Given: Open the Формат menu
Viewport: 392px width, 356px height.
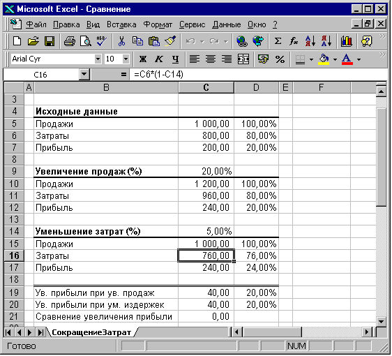Looking at the screenshot, I should coord(158,24).
